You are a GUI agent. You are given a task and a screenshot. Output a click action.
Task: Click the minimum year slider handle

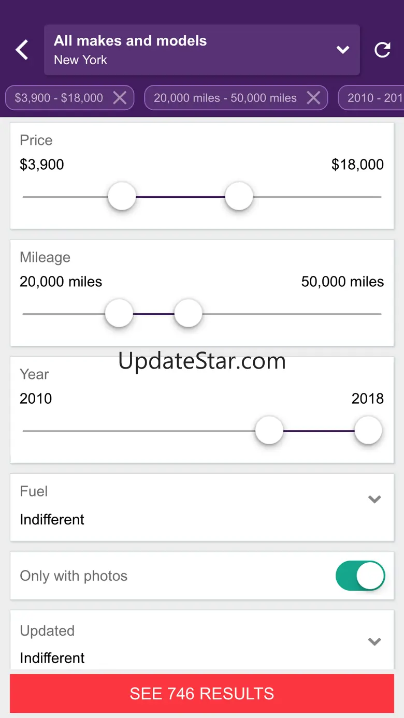pos(269,431)
